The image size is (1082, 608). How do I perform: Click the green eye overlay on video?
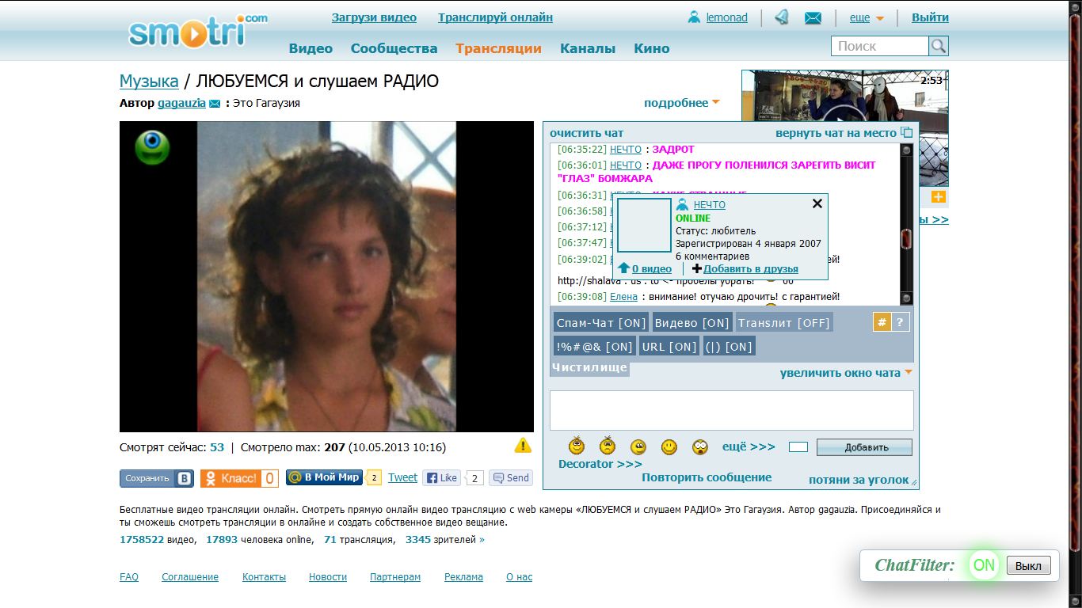(152, 147)
